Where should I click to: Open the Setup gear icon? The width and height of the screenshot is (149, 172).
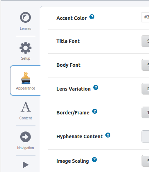pos(26,48)
